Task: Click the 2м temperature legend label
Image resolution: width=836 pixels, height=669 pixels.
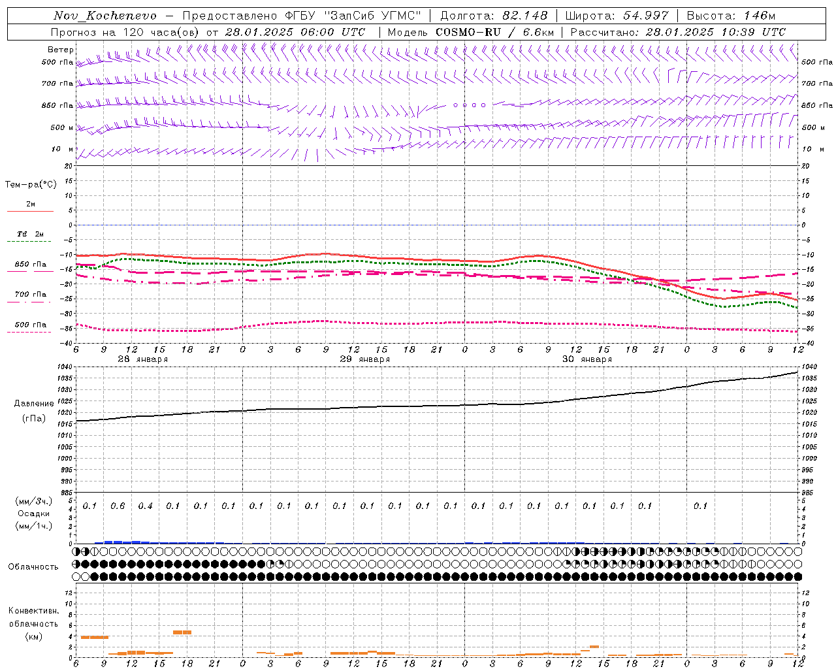Action: tap(31, 204)
